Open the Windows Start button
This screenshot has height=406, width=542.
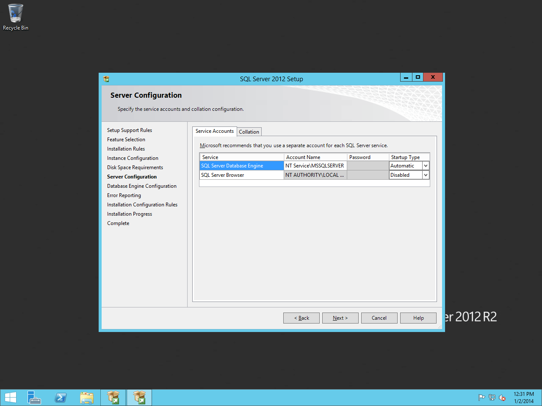pyautogui.click(x=11, y=398)
